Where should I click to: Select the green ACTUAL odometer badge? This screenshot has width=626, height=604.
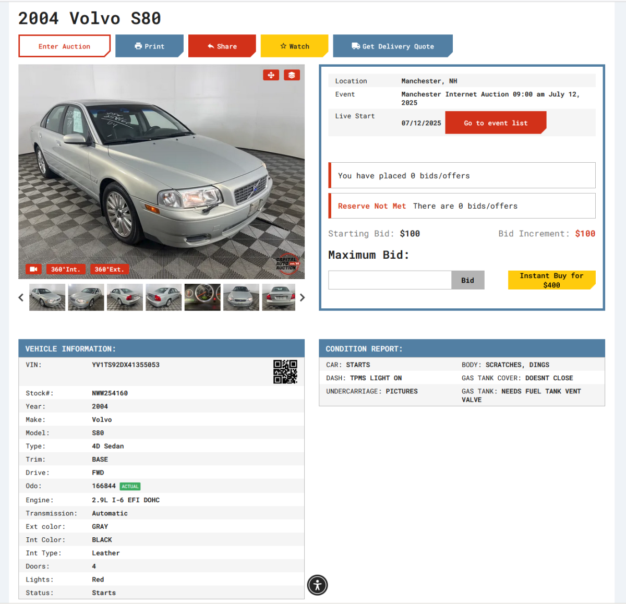pos(130,486)
